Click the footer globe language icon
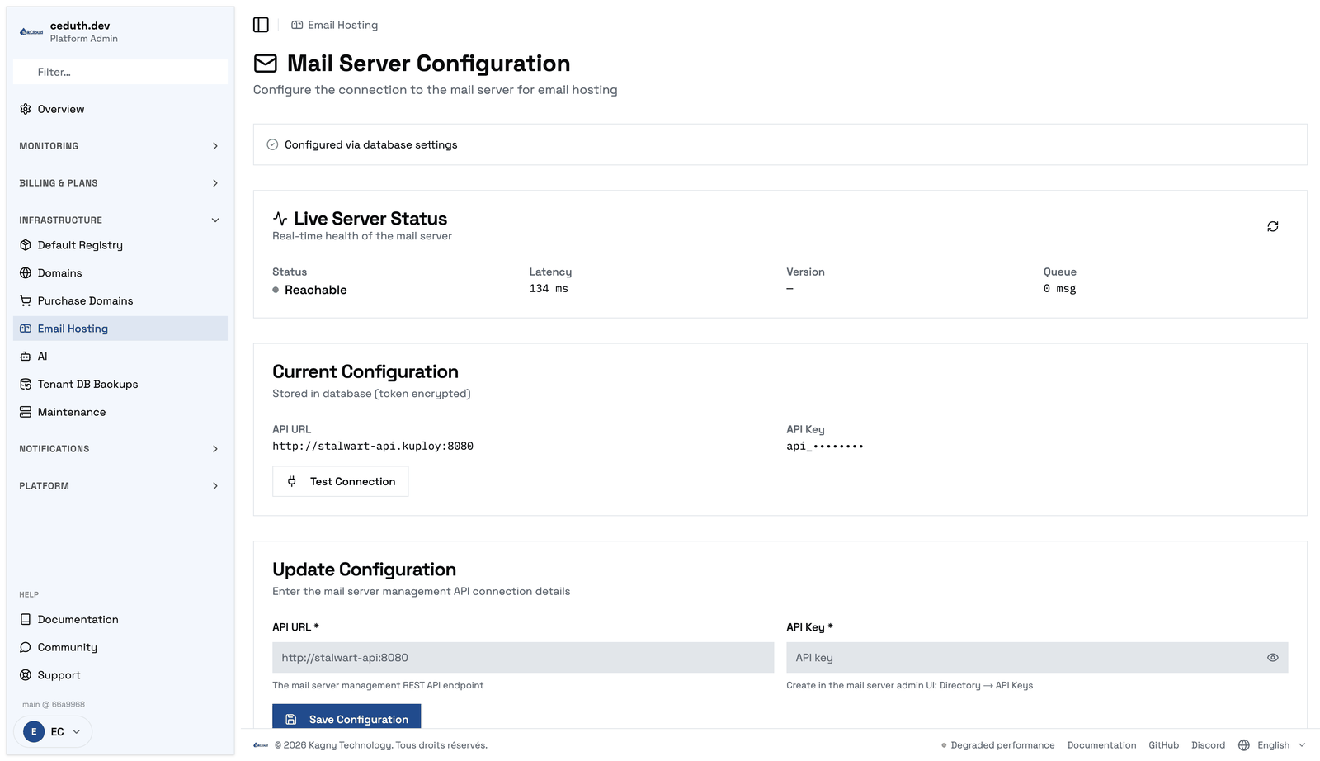 click(x=1243, y=745)
